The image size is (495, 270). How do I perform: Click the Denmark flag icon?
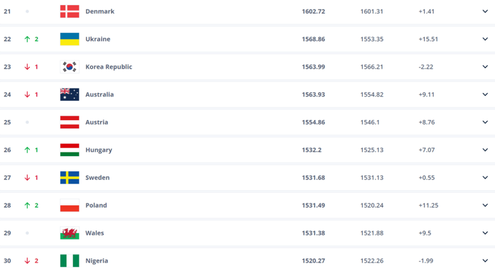tap(69, 11)
